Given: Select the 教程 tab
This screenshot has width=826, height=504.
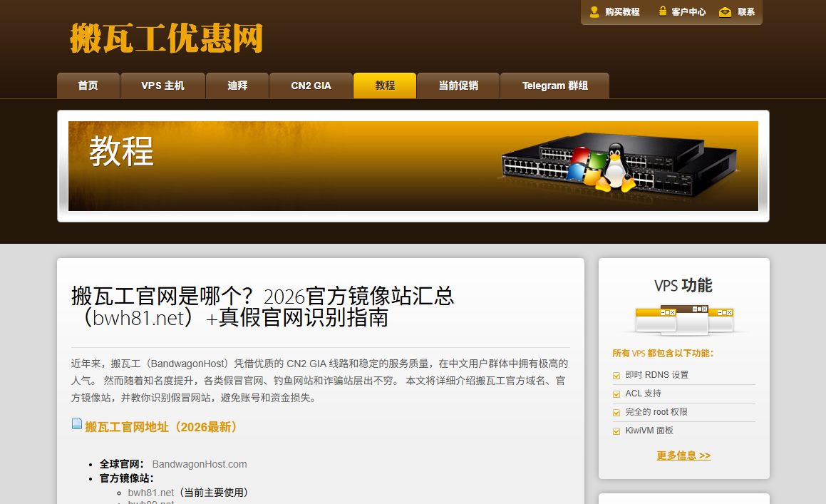Looking at the screenshot, I should [385, 86].
